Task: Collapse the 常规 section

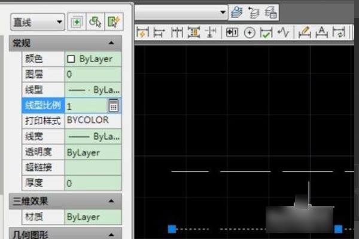Action: (x=111, y=43)
